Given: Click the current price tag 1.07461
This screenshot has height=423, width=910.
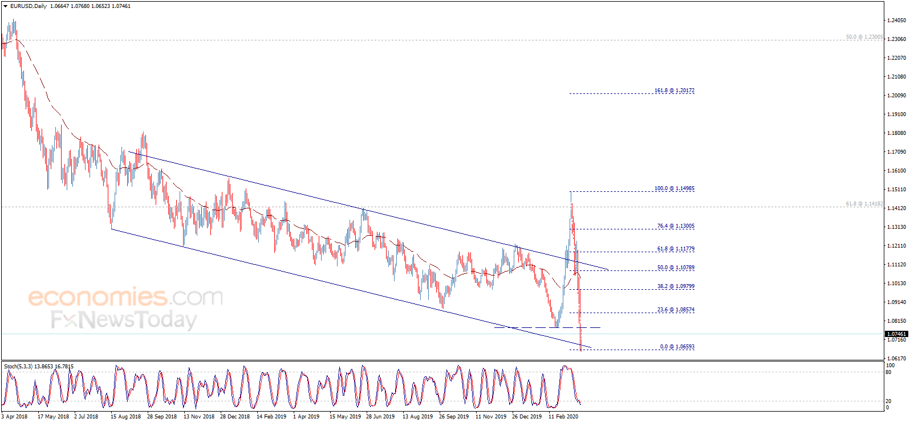Looking at the screenshot, I should click(x=896, y=334).
